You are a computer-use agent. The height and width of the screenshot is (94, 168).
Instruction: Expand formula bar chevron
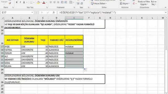click(x=166, y=13)
